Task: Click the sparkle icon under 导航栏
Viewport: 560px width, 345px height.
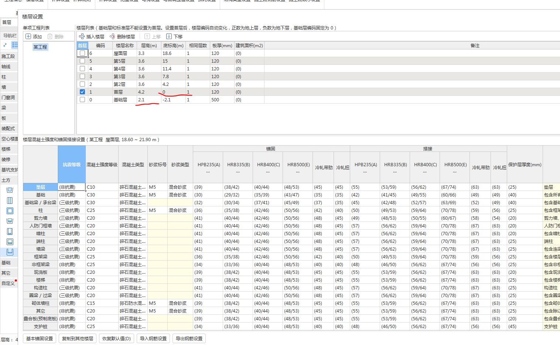Action: pyautogui.click(x=5, y=45)
